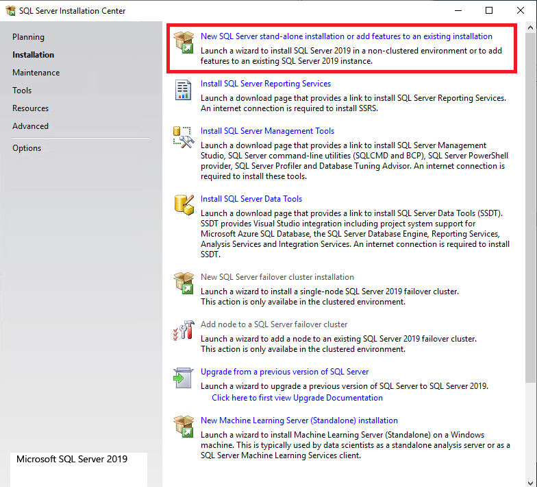Click disabled Add node to failover cluster
The image size is (537, 487).
(274, 324)
